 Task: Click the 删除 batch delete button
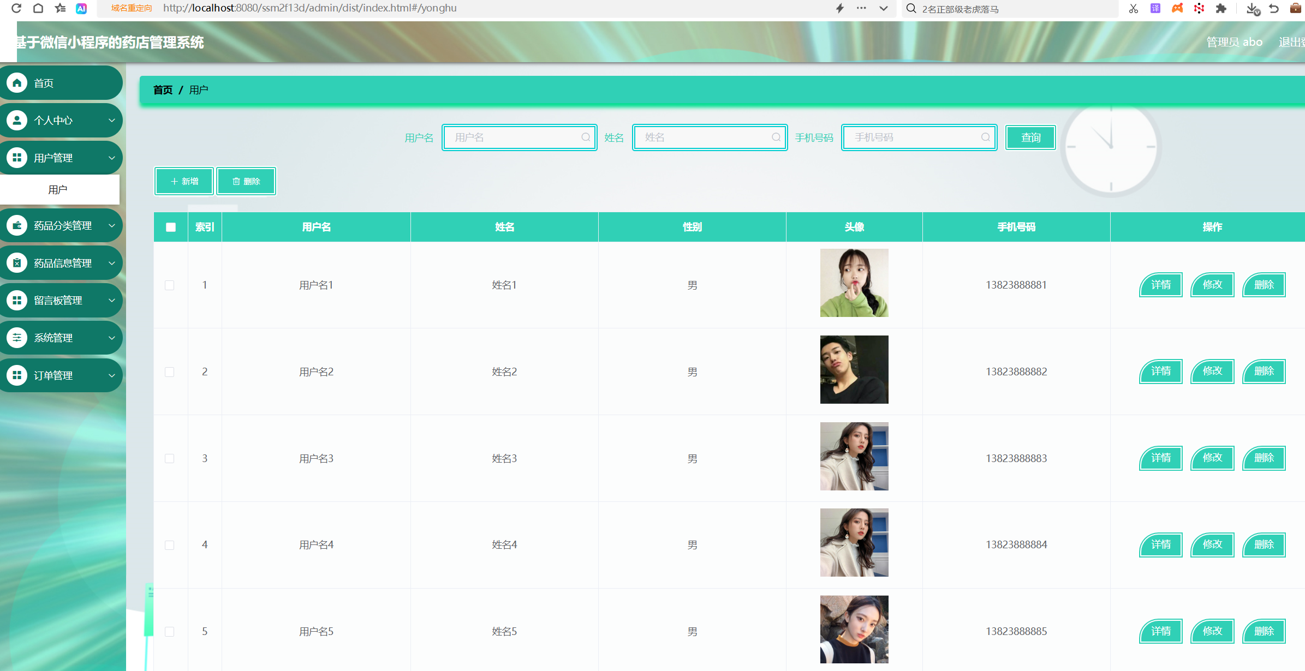coord(246,181)
